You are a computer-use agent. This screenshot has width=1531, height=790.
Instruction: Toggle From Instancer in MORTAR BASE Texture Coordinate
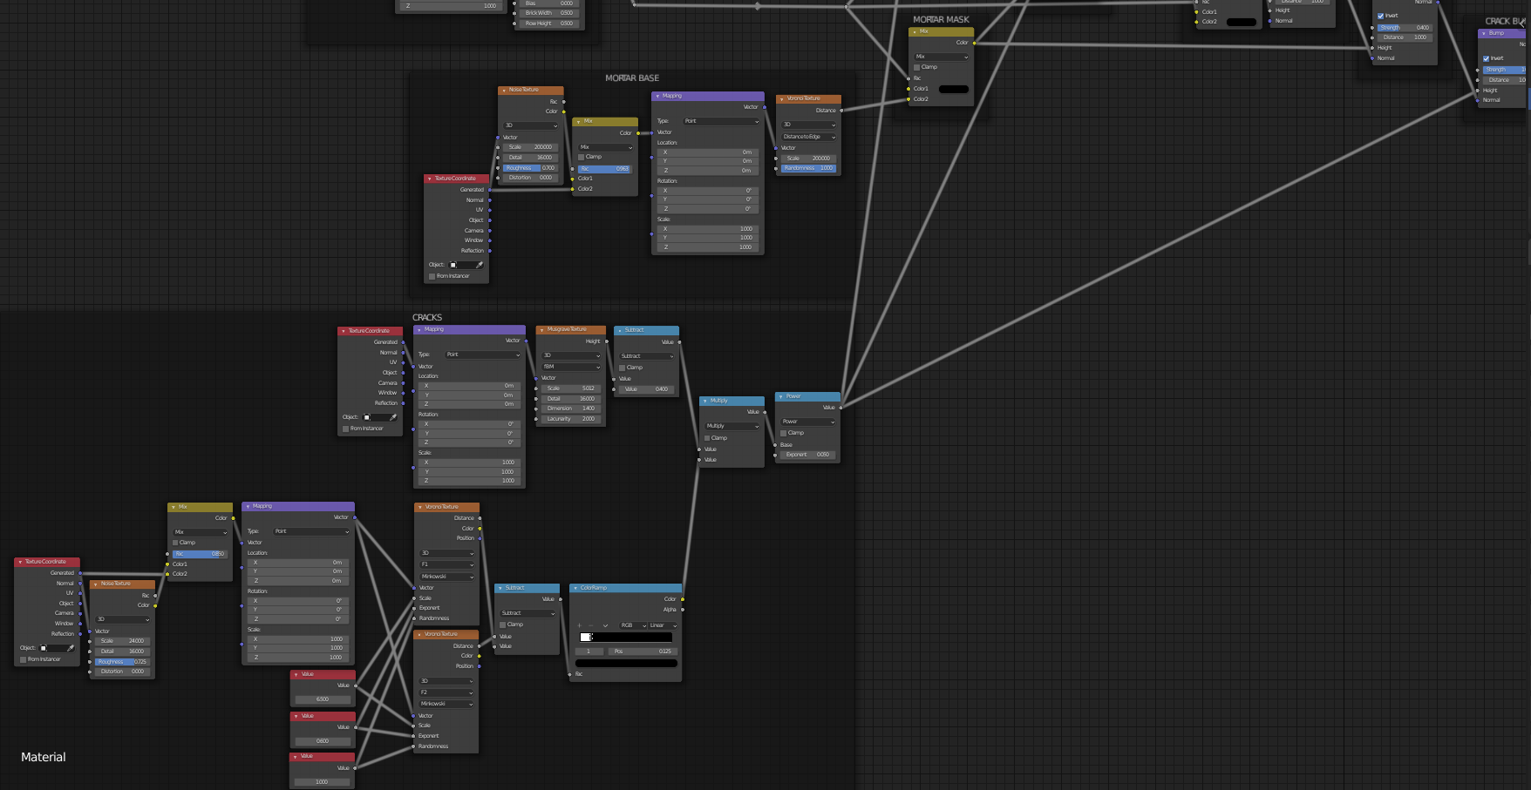(x=432, y=276)
